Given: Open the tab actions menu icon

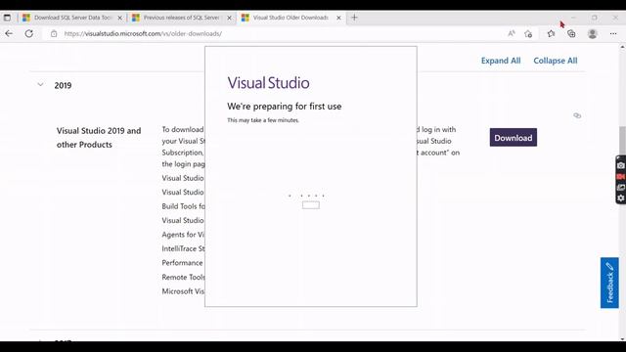Looking at the screenshot, I should coord(7,18).
